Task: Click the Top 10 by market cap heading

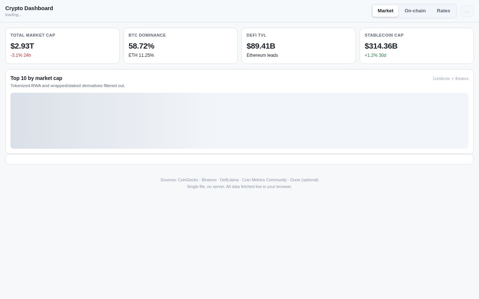Action: pyautogui.click(x=36, y=78)
